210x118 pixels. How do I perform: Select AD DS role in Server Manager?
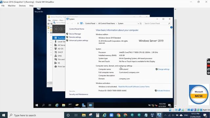[x=59, y=49]
